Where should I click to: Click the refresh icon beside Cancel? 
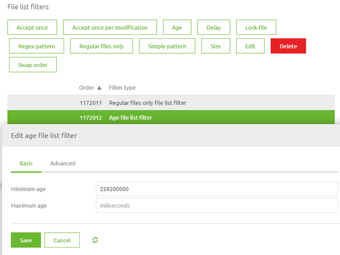[x=95, y=240]
